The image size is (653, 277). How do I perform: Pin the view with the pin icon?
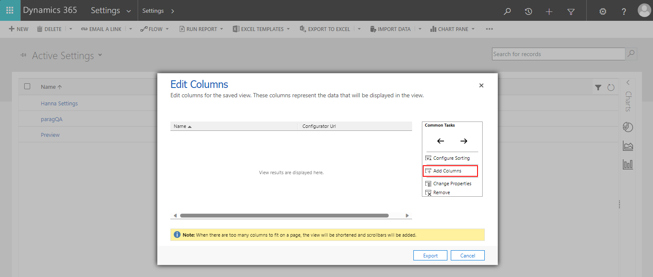tap(23, 56)
